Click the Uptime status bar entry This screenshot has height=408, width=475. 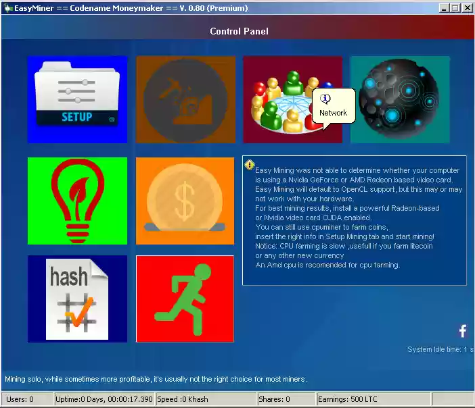[104, 399]
